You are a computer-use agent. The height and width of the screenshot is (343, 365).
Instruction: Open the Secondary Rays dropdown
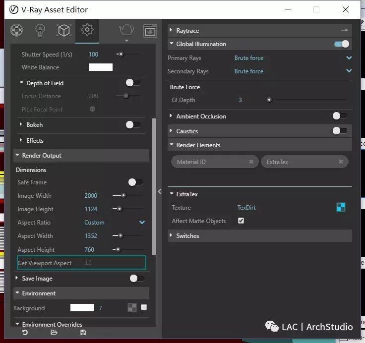pos(293,71)
